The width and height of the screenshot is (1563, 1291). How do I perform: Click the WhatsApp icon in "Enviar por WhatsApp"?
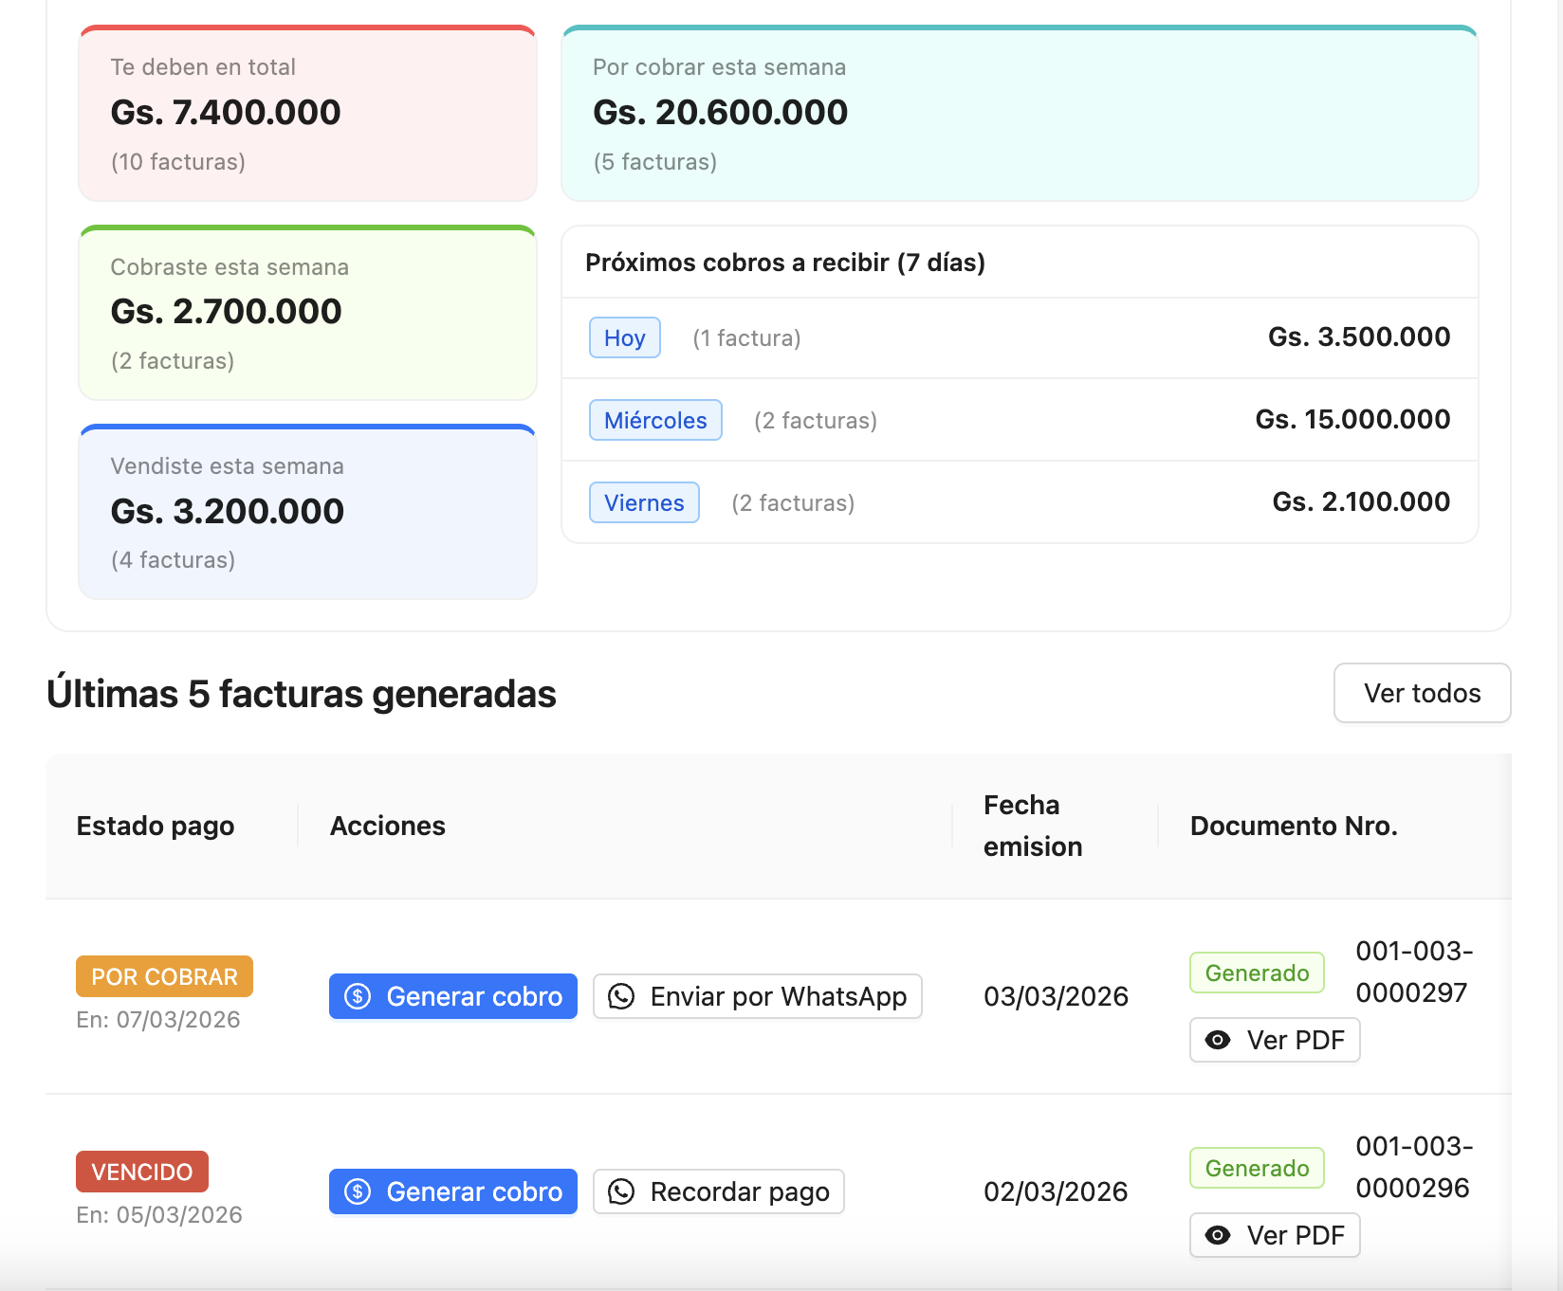point(623,996)
